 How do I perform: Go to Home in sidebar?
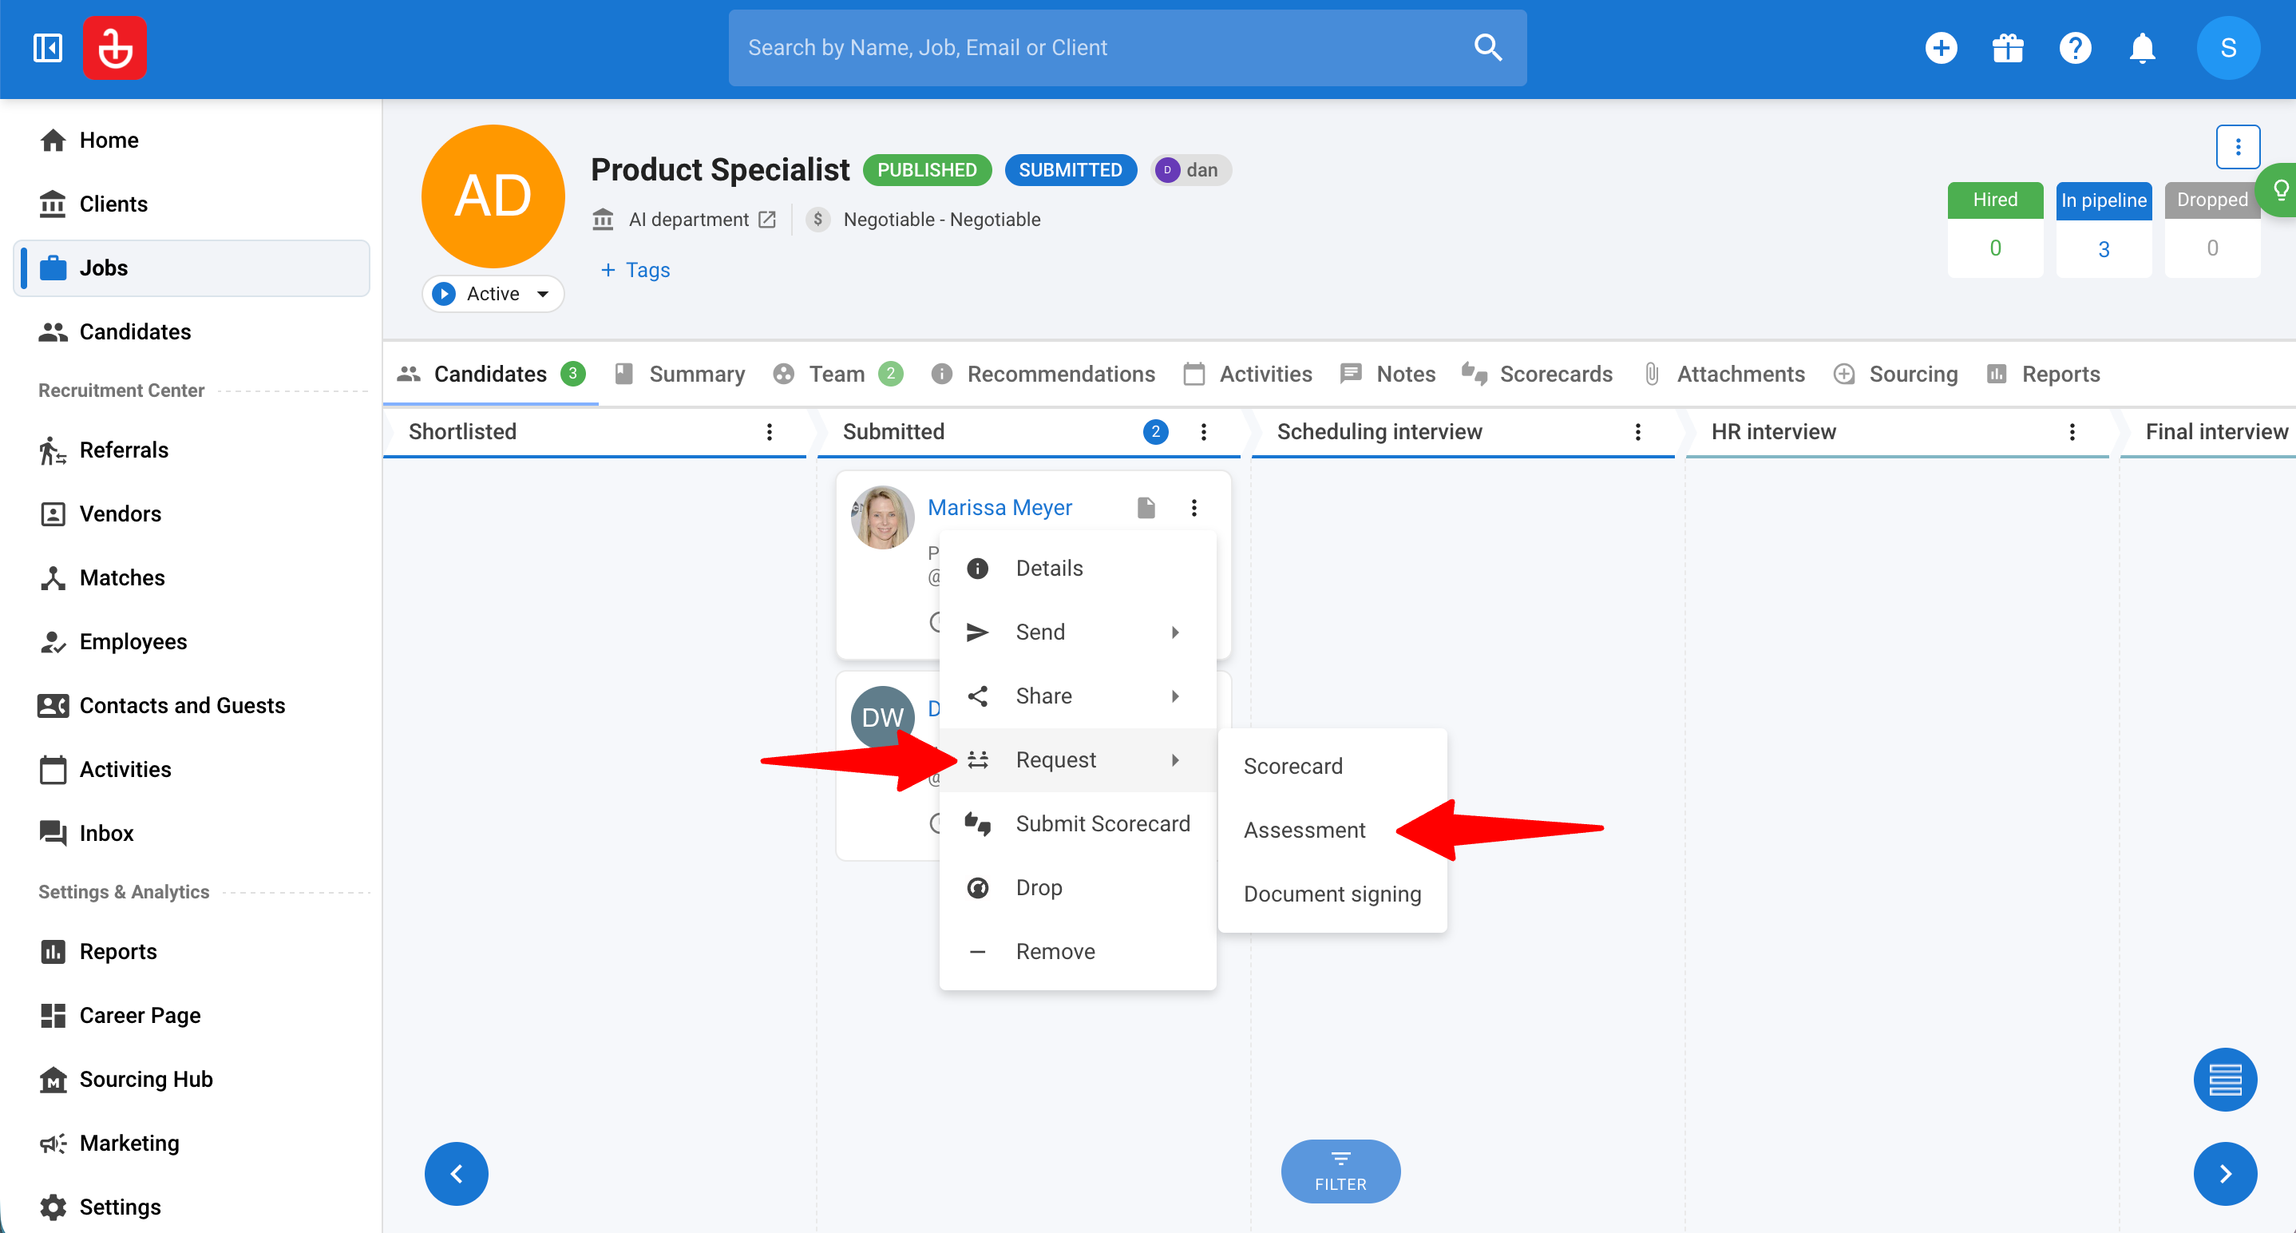point(192,140)
